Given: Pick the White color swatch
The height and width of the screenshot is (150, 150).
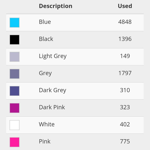Looking at the screenshot, I should [14, 125].
